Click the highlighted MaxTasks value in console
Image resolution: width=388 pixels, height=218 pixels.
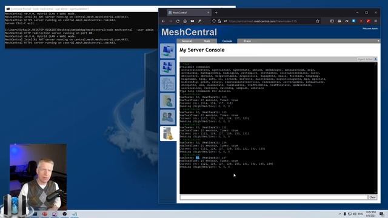point(198,157)
